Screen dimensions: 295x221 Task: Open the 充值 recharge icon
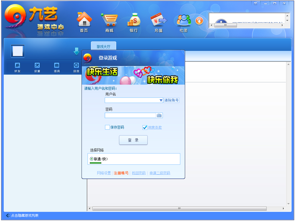tap(158, 19)
